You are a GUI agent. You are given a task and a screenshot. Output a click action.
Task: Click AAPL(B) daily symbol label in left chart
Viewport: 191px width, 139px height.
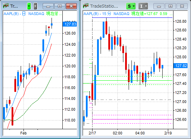[x=14, y=14]
